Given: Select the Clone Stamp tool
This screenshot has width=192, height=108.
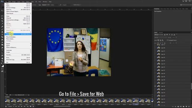Looking at the screenshot, I should click(x=2, y=32).
